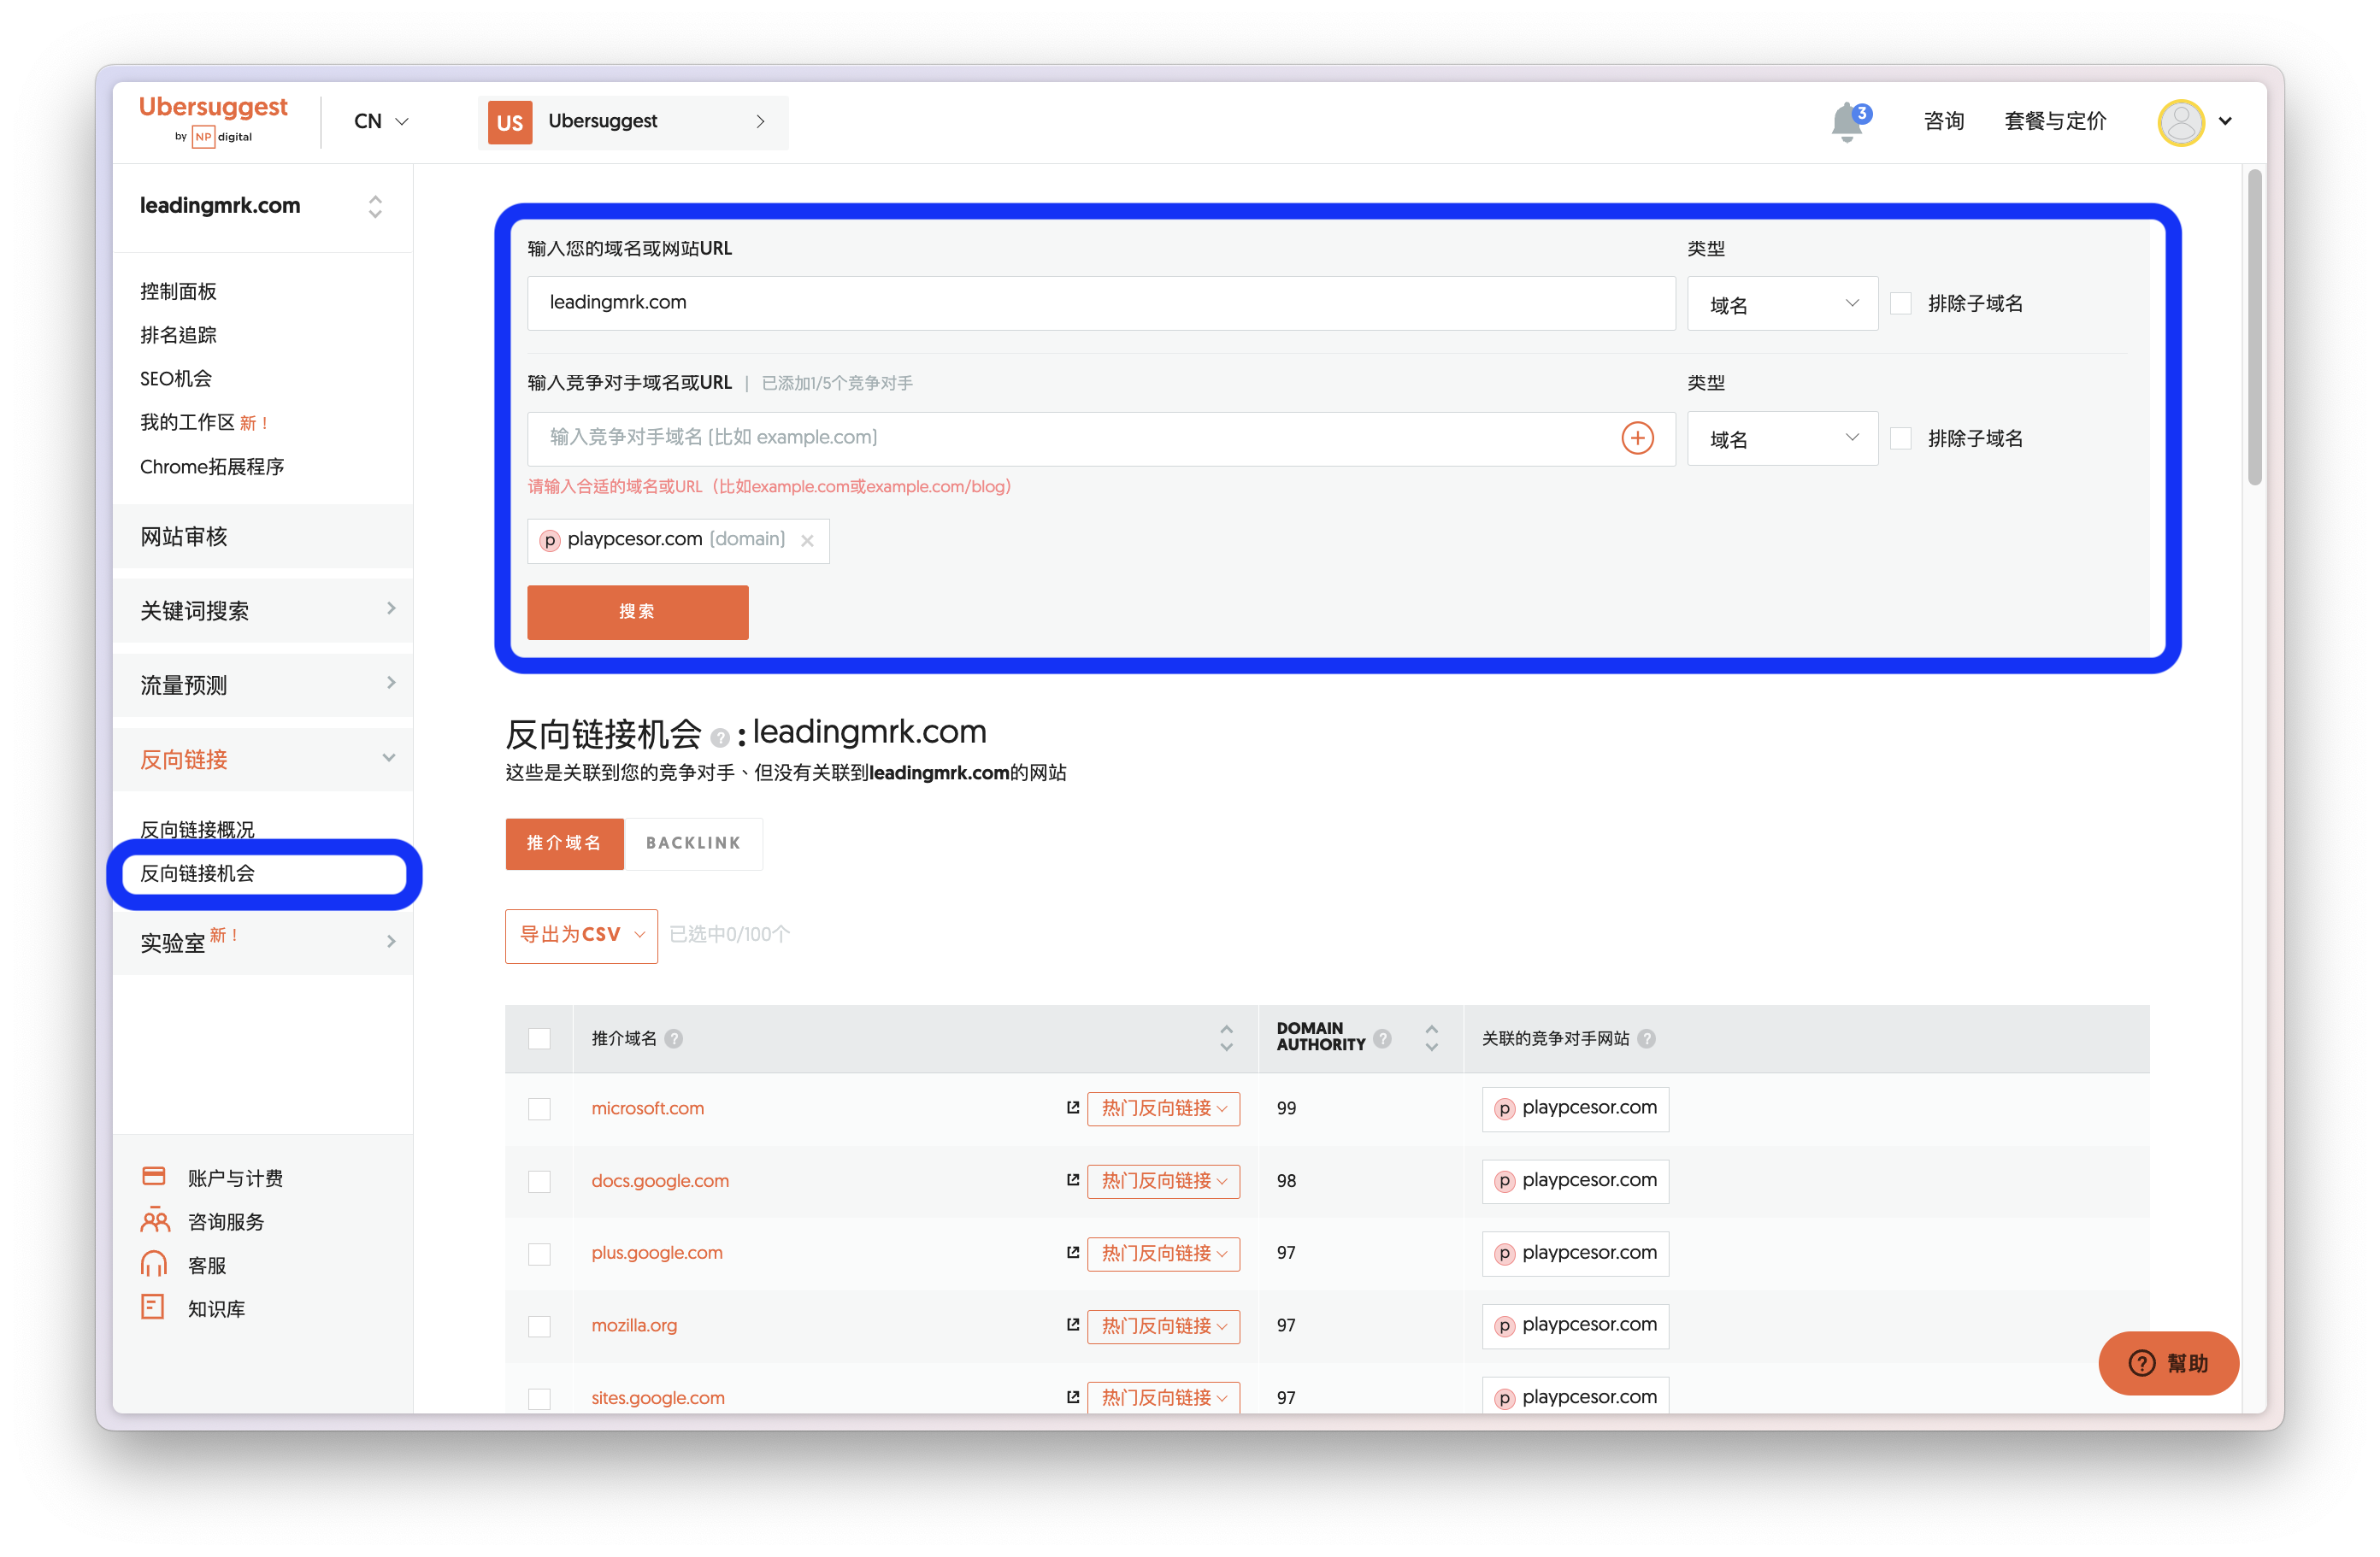The height and width of the screenshot is (1557, 2380).
Task: Toggle the select-all table header checkbox
Action: pyautogui.click(x=539, y=1038)
